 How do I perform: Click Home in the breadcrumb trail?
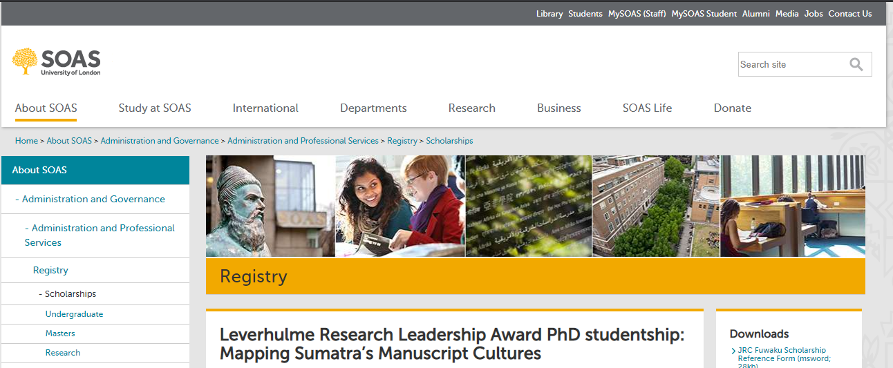[x=26, y=141]
